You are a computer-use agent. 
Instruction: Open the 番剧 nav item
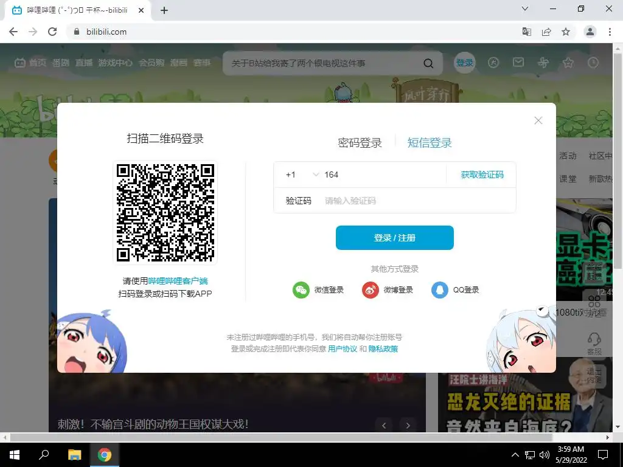[61, 63]
